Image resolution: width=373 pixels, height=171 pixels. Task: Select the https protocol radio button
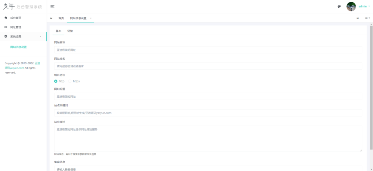70,81
